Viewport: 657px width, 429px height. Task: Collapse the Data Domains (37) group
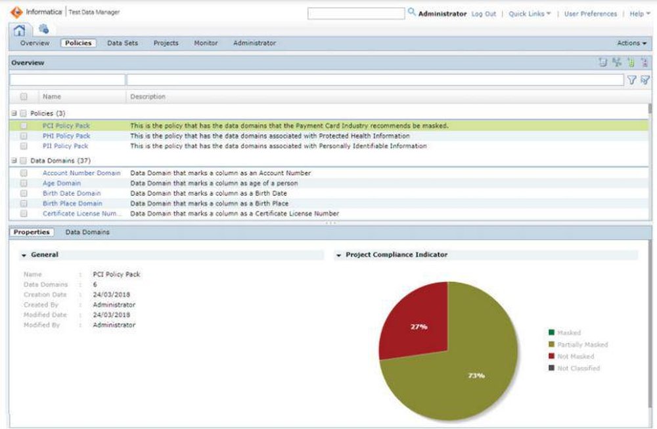click(x=14, y=160)
